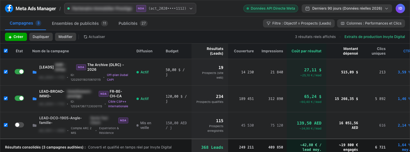Click the Impressions column header
This screenshot has width=410, height=152.
coord(272,51)
